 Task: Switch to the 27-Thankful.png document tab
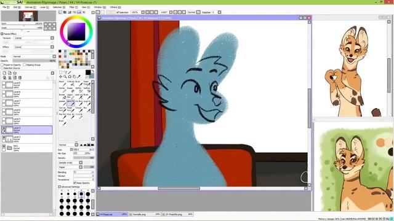point(177,214)
